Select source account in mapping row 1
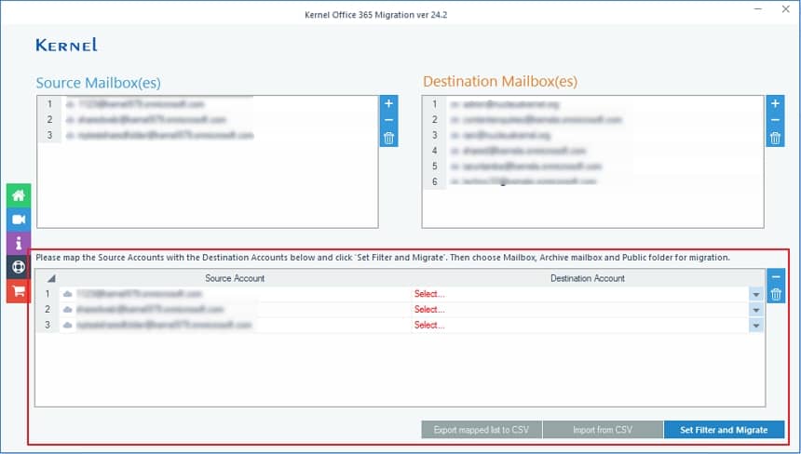 pos(236,294)
